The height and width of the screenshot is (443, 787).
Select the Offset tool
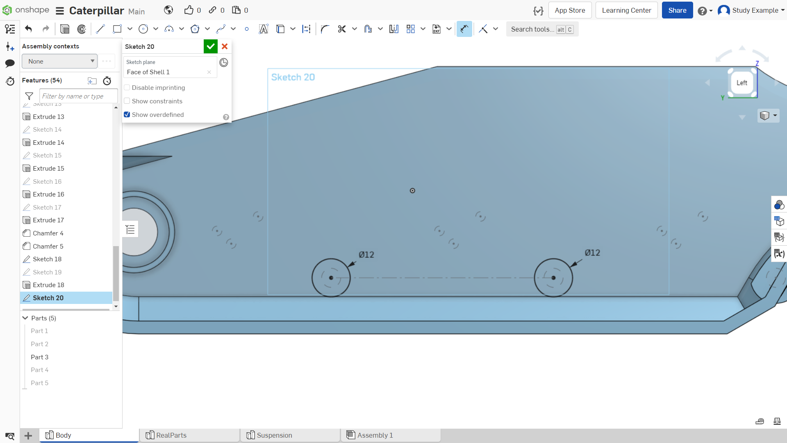click(368, 29)
